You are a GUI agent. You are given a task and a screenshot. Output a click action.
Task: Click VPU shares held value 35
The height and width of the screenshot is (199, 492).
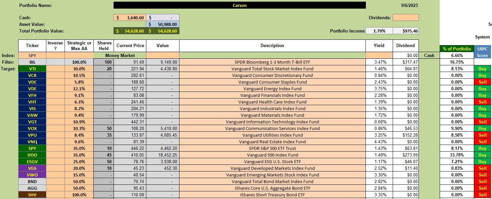pyautogui.click(x=104, y=135)
